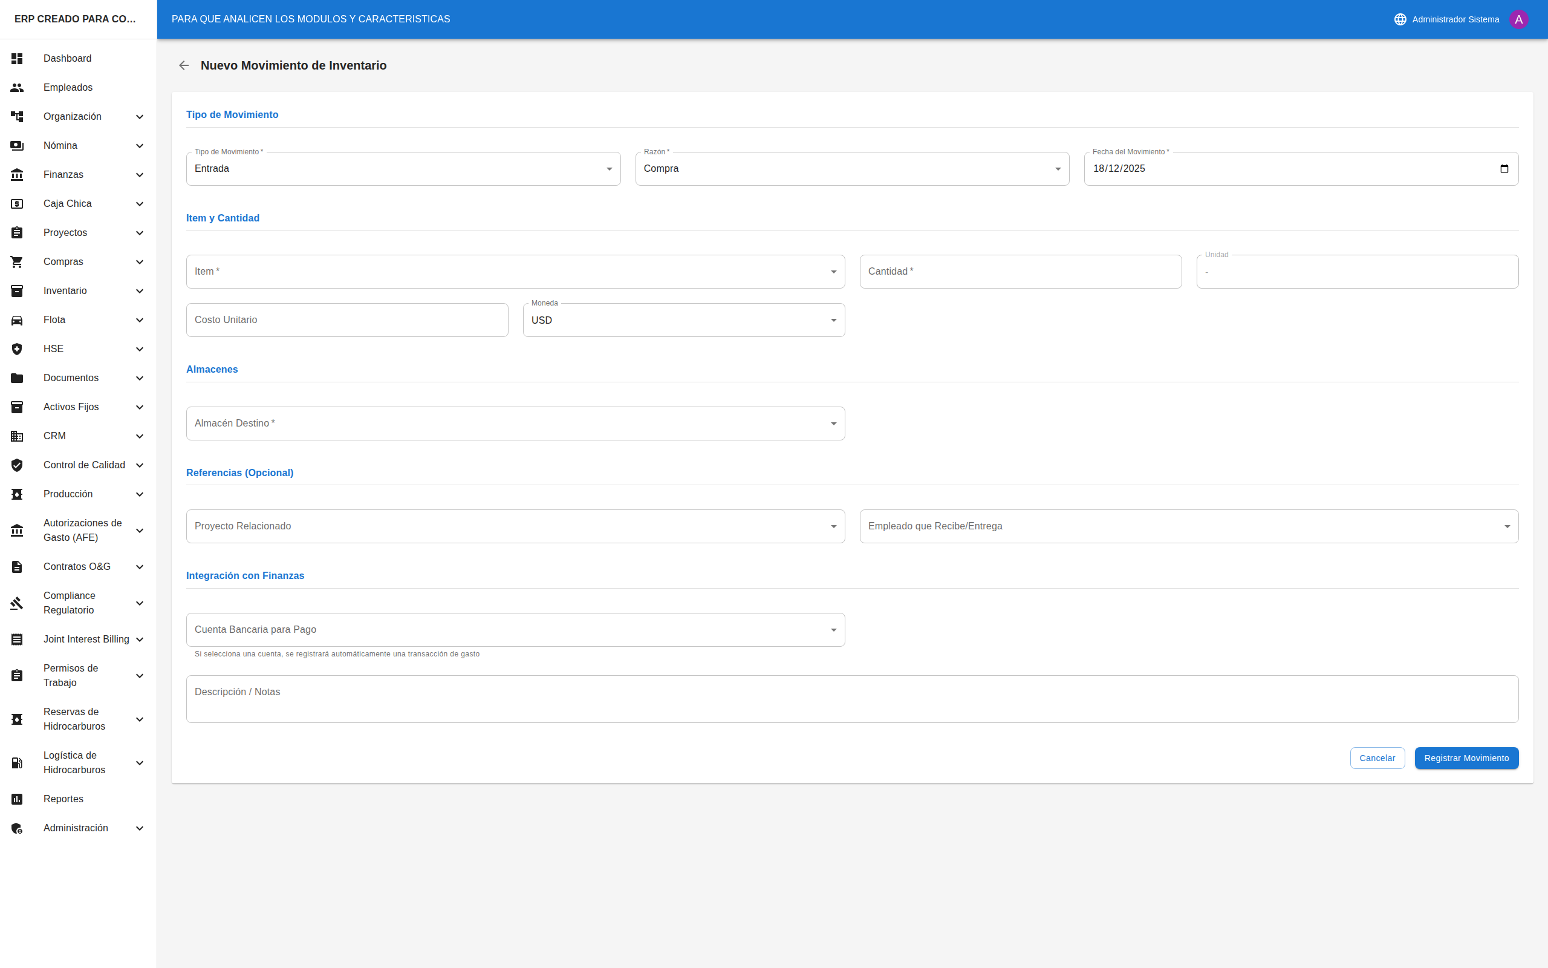Click the Registrar Movimiento button
This screenshot has width=1548, height=968.
click(1466, 758)
